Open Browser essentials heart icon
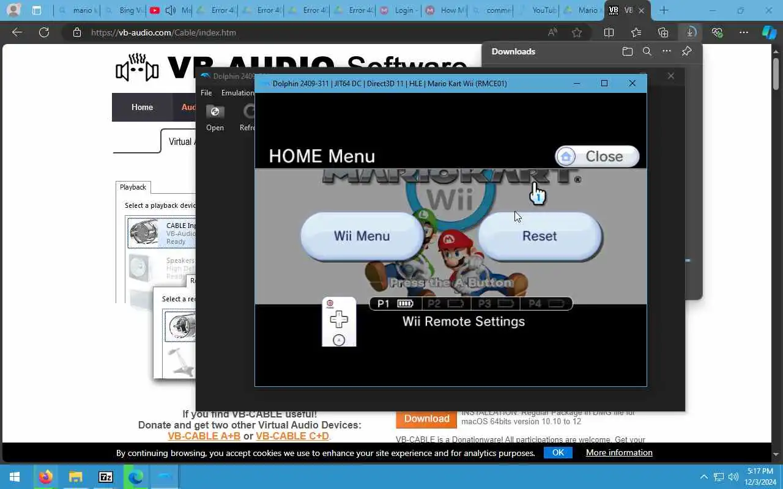This screenshot has height=489, width=783. (x=717, y=32)
